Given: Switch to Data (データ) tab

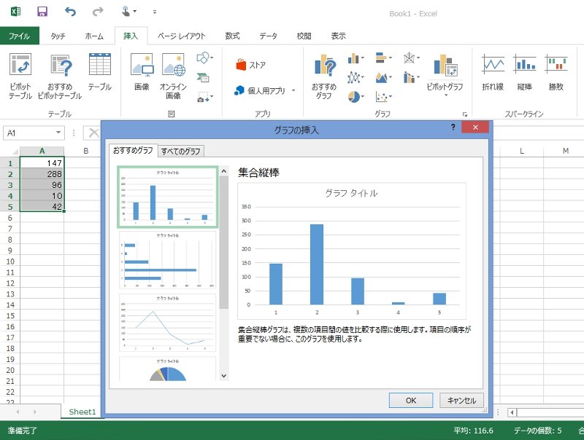Looking at the screenshot, I should (x=268, y=36).
